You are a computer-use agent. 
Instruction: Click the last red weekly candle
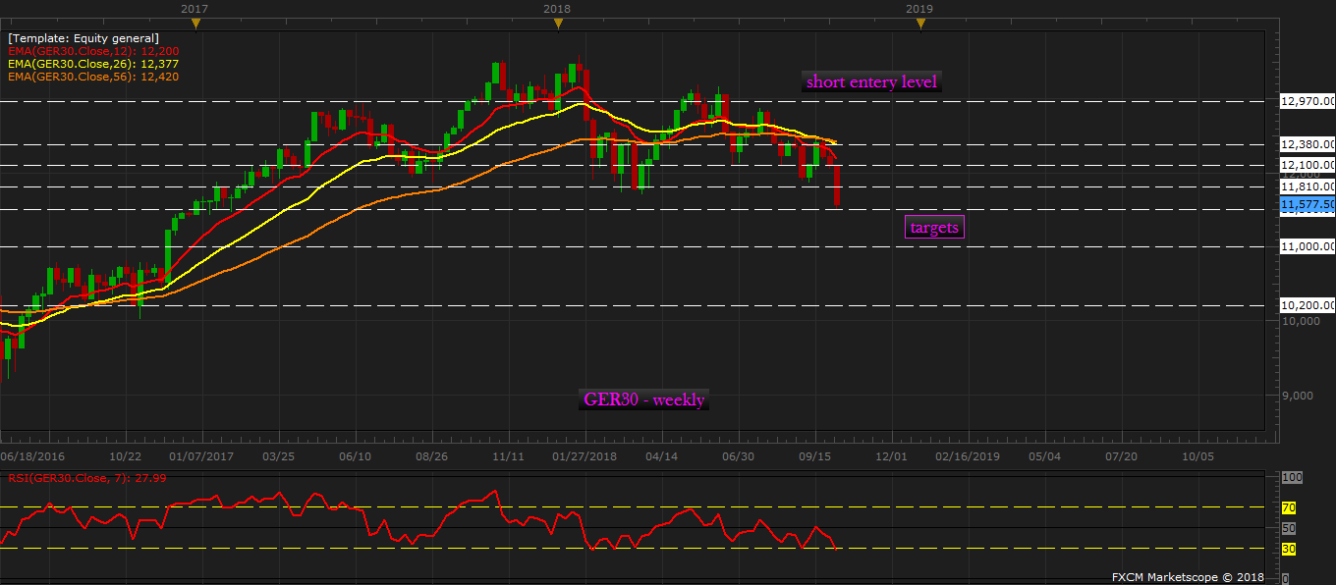[x=838, y=186]
